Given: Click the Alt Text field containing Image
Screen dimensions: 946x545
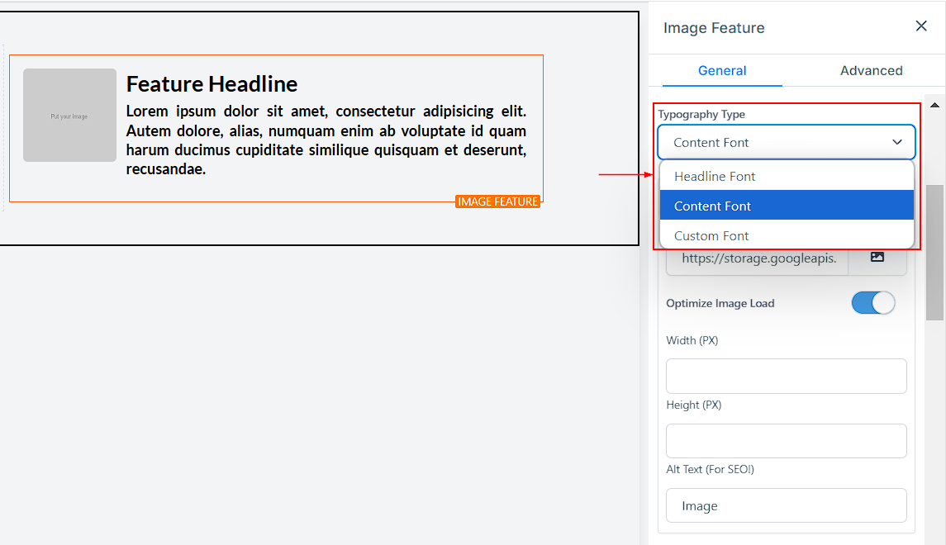Looking at the screenshot, I should [x=786, y=505].
